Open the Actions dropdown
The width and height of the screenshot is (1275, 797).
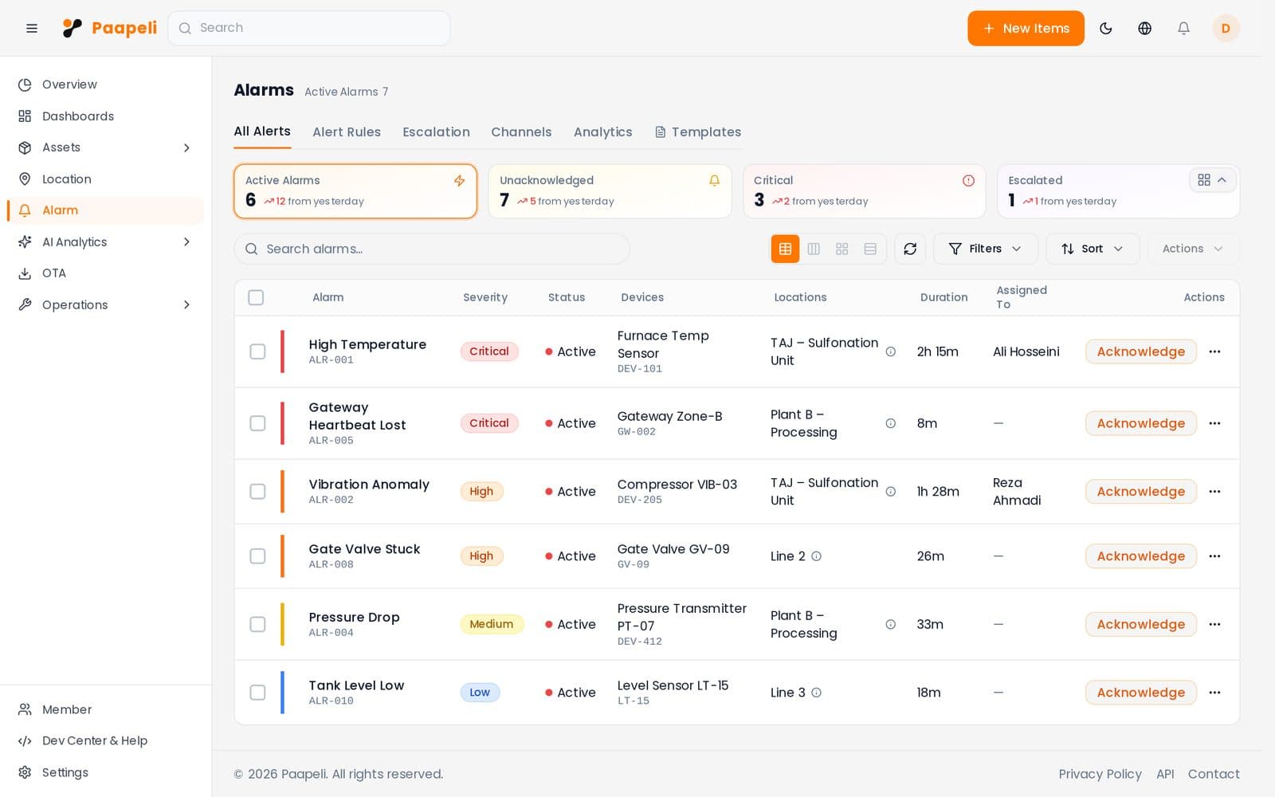pos(1193,249)
